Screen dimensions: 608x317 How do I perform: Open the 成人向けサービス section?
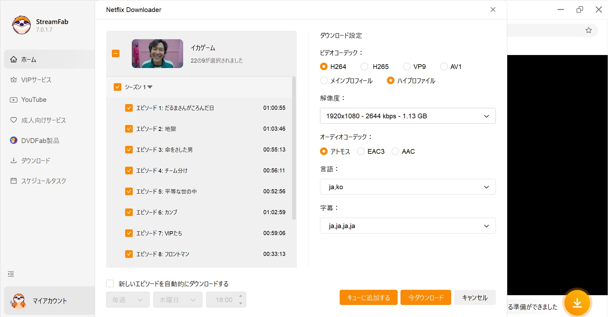click(x=43, y=120)
